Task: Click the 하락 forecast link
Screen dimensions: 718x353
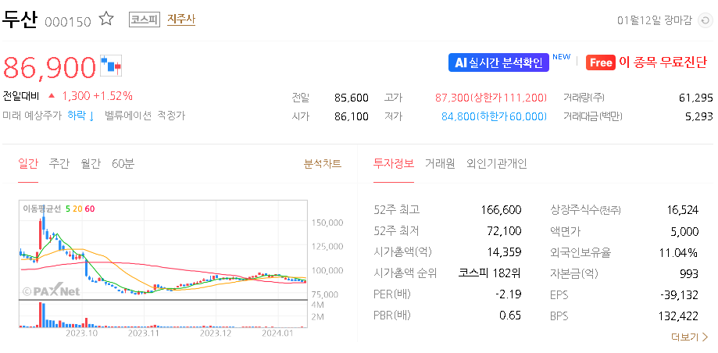Action: click(x=80, y=116)
